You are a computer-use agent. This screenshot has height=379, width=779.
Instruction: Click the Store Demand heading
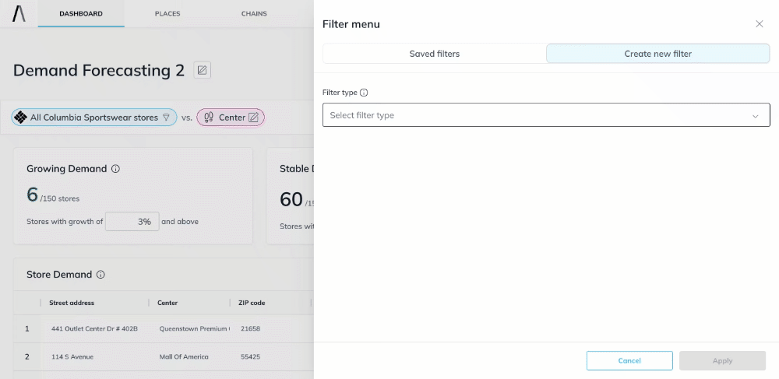tap(59, 275)
